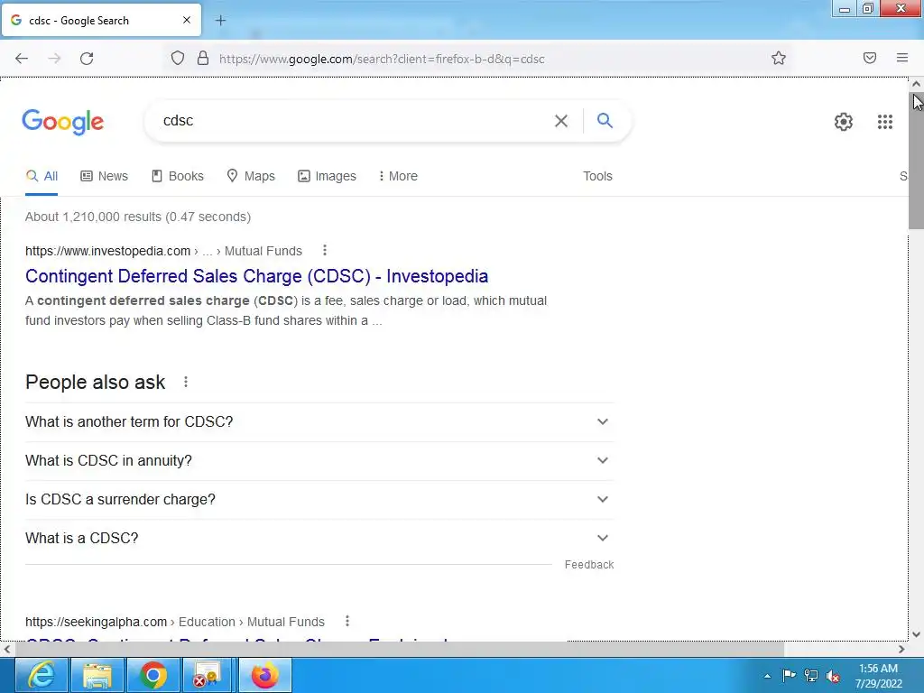This screenshot has height=693, width=924.
Task: Go back to the previous page
Action: pyautogui.click(x=22, y=59)
